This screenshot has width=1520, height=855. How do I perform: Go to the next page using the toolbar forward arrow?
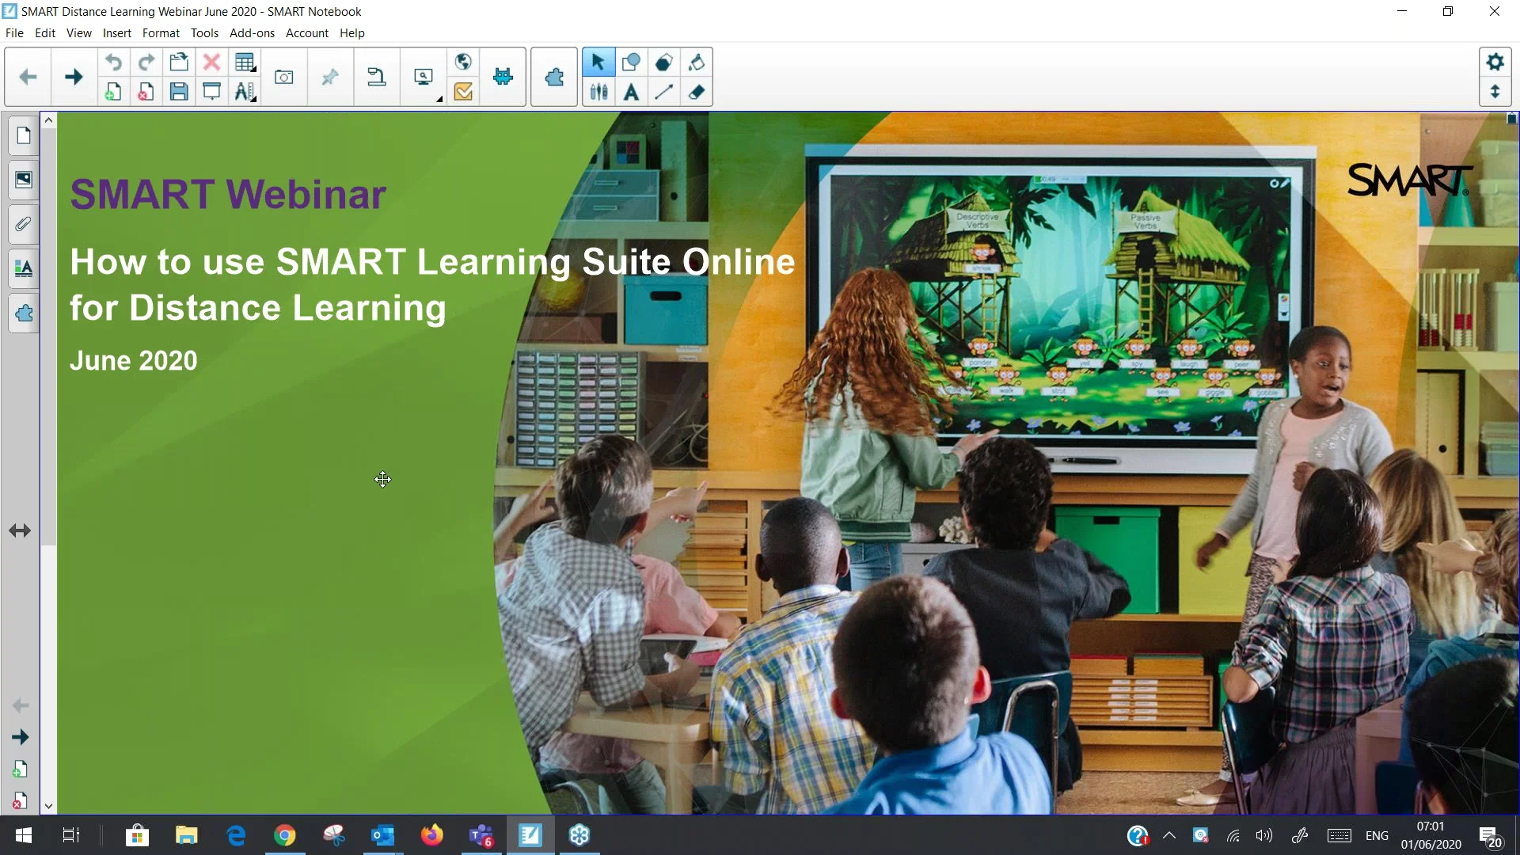[74, 77]
